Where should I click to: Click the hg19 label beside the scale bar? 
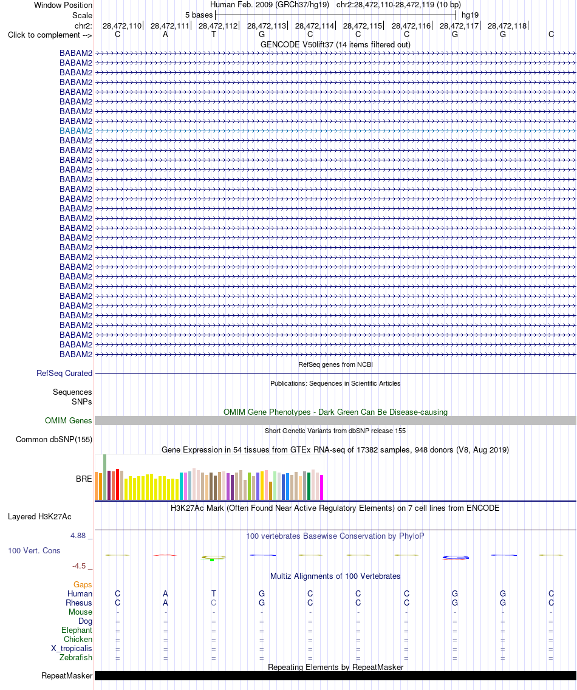[470, 15]
